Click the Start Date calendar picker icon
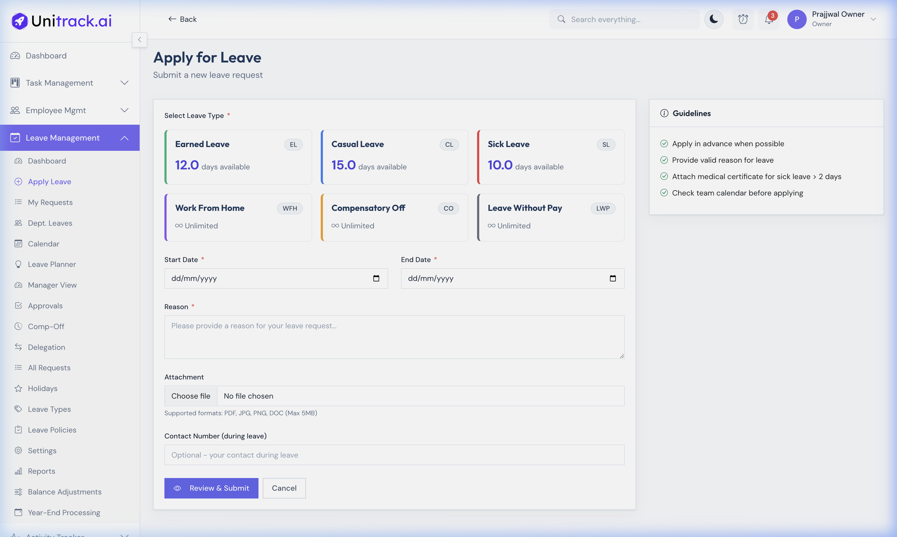 click(376, 278)
